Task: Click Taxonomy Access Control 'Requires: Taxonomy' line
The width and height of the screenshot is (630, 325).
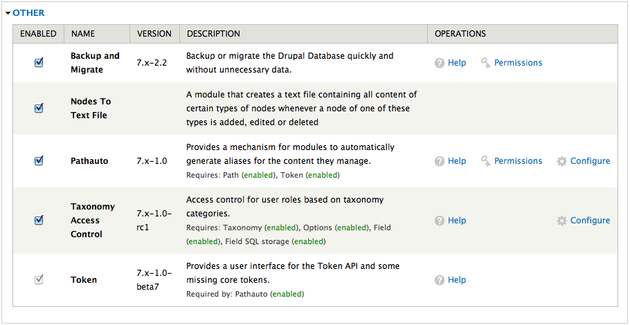Action: click(289, 234)
